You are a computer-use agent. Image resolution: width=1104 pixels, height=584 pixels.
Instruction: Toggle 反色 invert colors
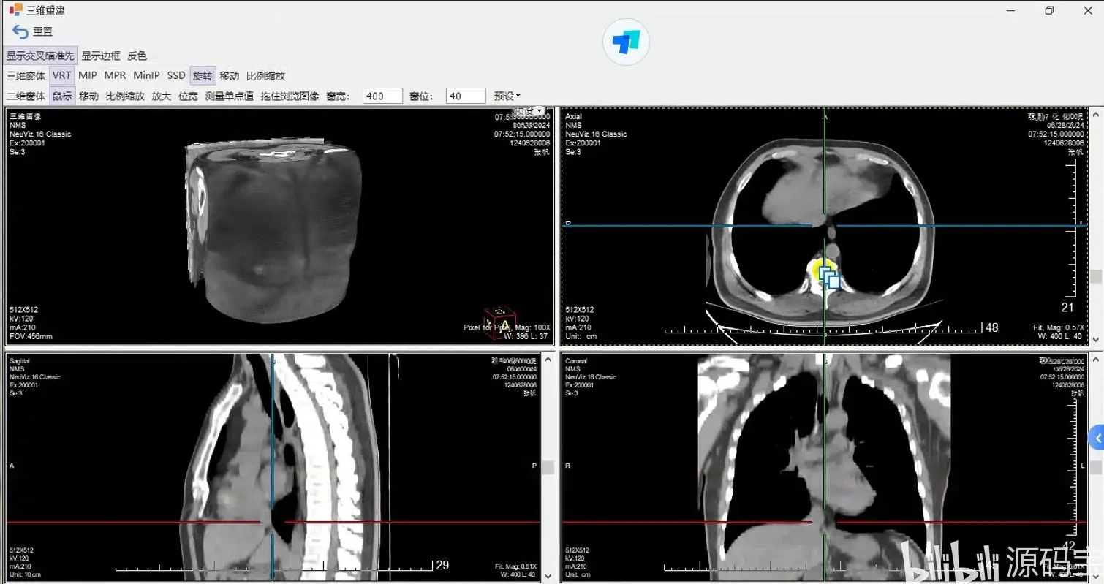[x=137, y=56]
